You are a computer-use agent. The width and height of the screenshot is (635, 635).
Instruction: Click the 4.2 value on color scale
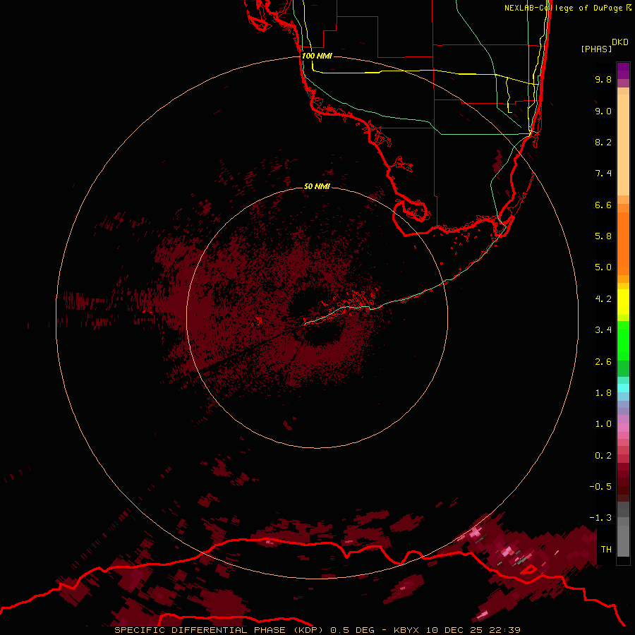pos(603,299)
